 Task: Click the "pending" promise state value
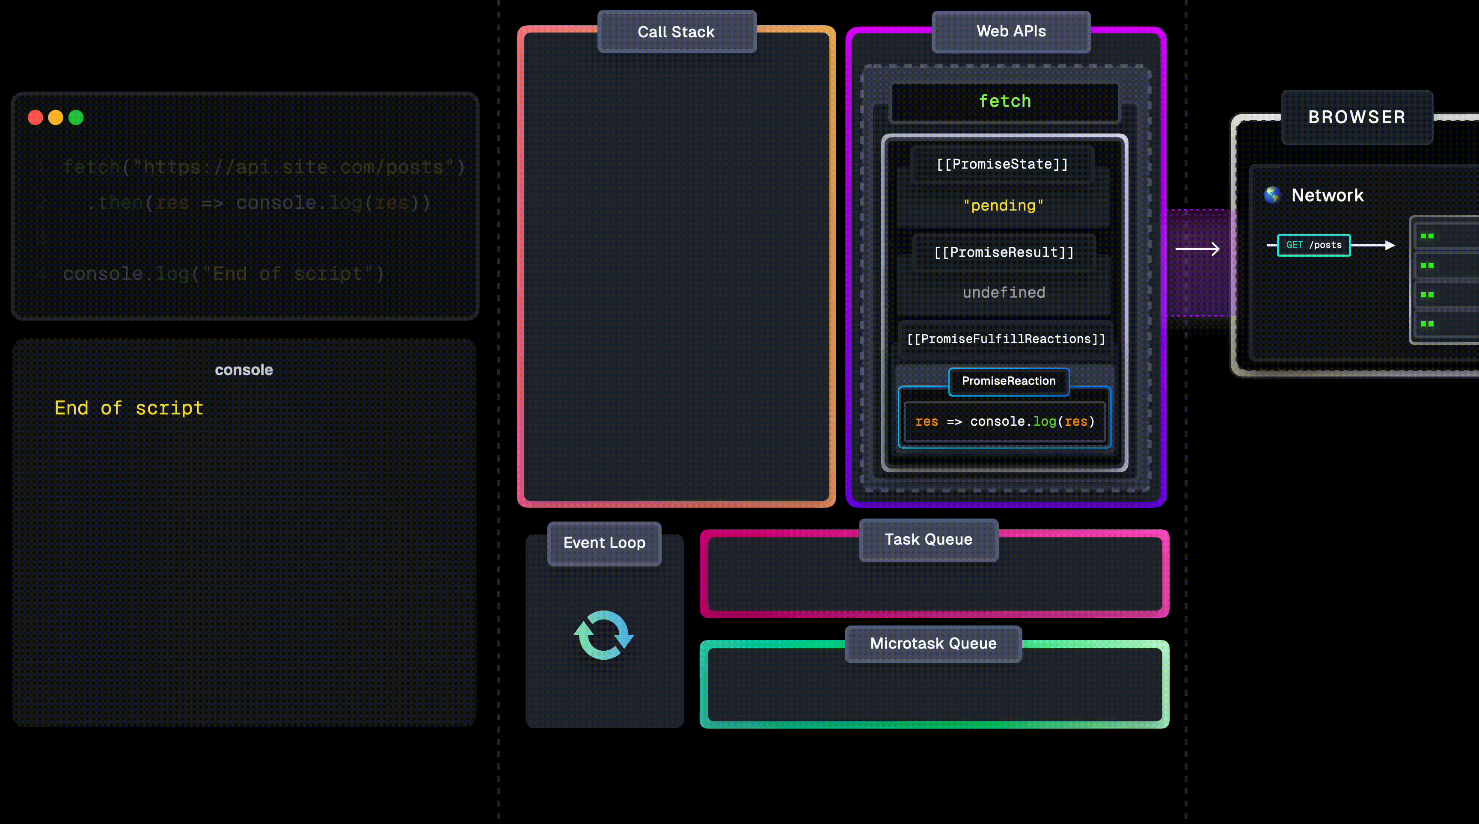point(1004,205)
